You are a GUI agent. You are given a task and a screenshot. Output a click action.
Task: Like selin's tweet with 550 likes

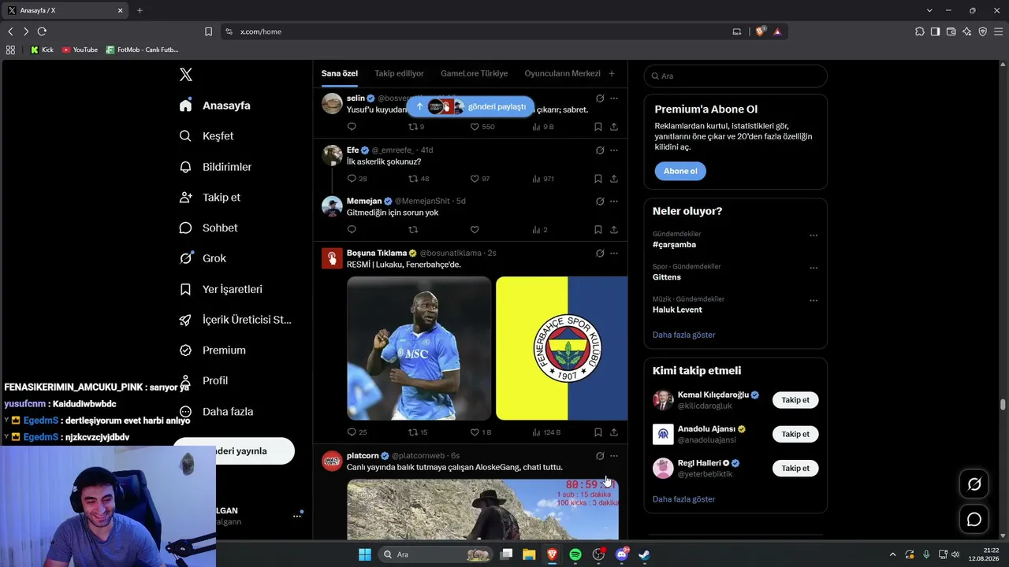[x=482, y=127]
